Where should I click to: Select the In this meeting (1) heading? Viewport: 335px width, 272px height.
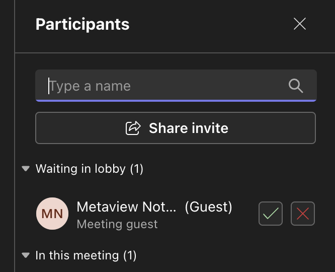(86, 255)
